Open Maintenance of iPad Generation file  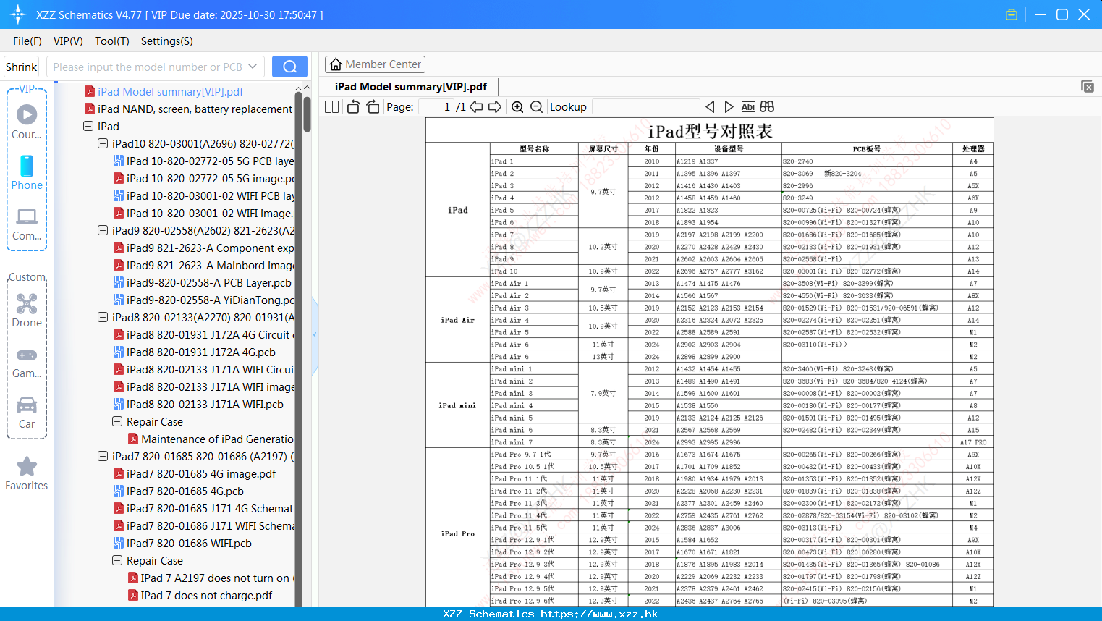[x=217, y=439]
